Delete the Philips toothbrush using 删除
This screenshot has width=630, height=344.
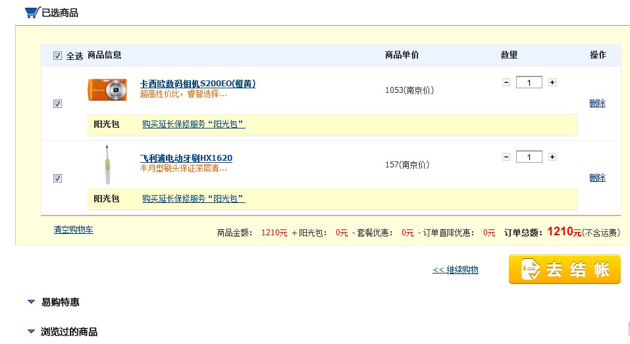coord(598,178)
